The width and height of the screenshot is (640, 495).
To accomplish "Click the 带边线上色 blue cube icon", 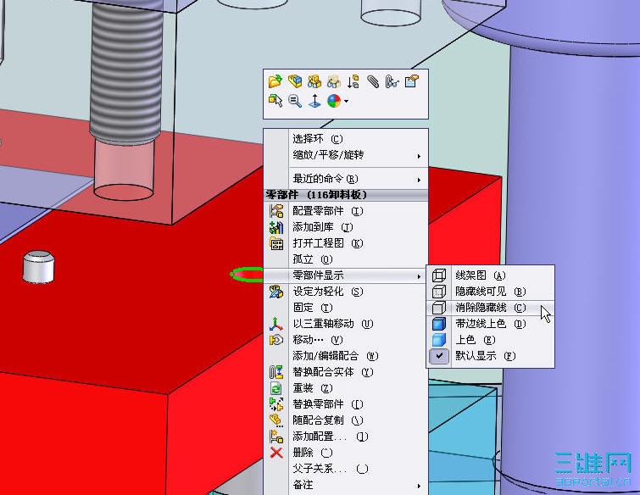I will 439,324.
